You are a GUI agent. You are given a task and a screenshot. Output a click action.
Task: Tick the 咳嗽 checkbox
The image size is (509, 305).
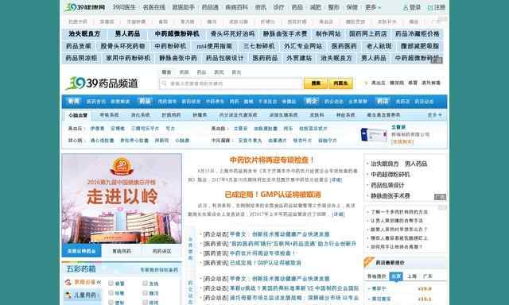[111, 292]
